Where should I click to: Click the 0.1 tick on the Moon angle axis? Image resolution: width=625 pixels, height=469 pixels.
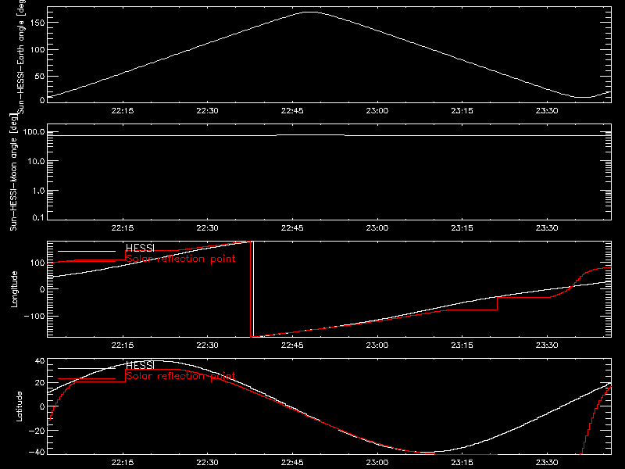tap(39, 218)
